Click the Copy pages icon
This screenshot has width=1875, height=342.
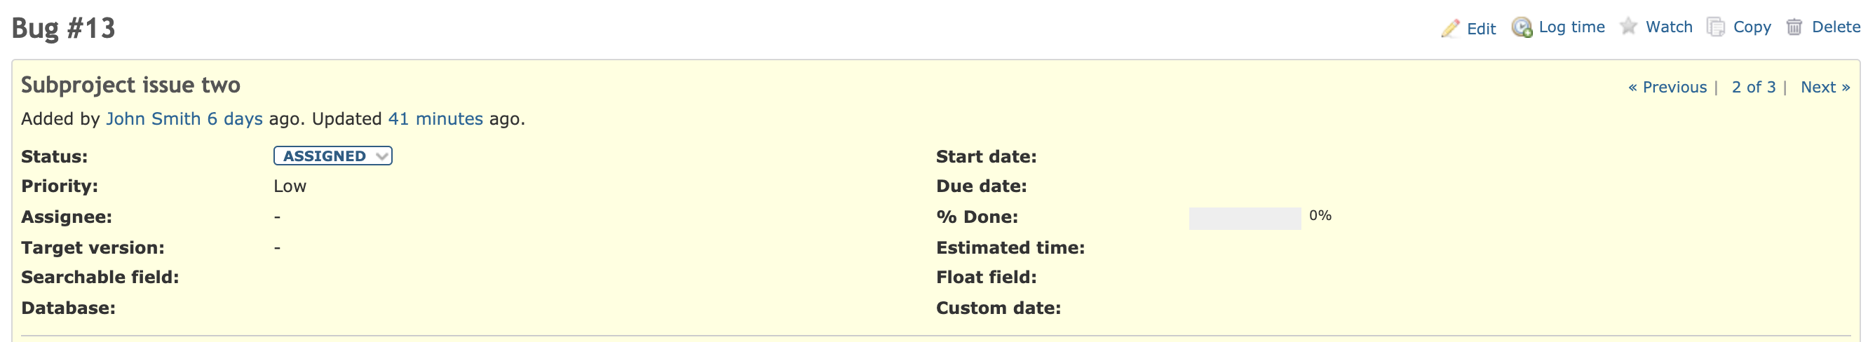pos(1716,27)
